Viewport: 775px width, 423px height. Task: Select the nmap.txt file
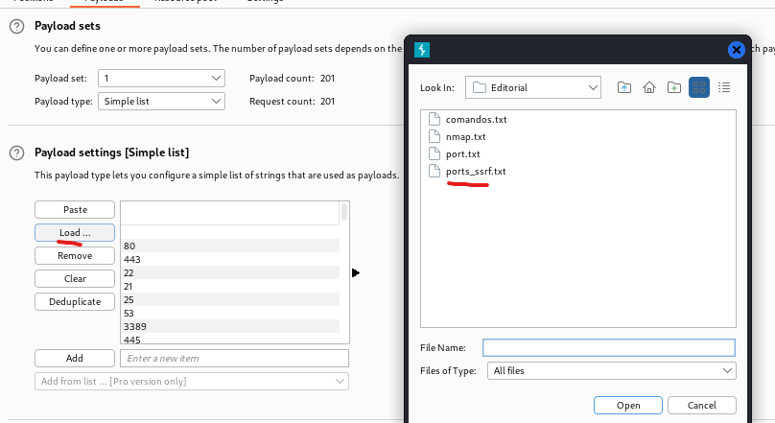click(466, 136)
